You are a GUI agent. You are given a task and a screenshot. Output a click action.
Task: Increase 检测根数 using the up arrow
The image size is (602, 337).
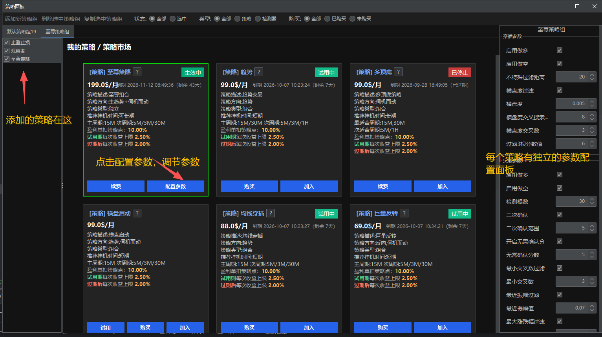592,199
